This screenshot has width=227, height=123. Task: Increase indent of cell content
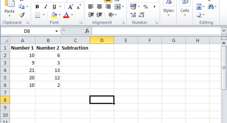[x=99, y=15]
